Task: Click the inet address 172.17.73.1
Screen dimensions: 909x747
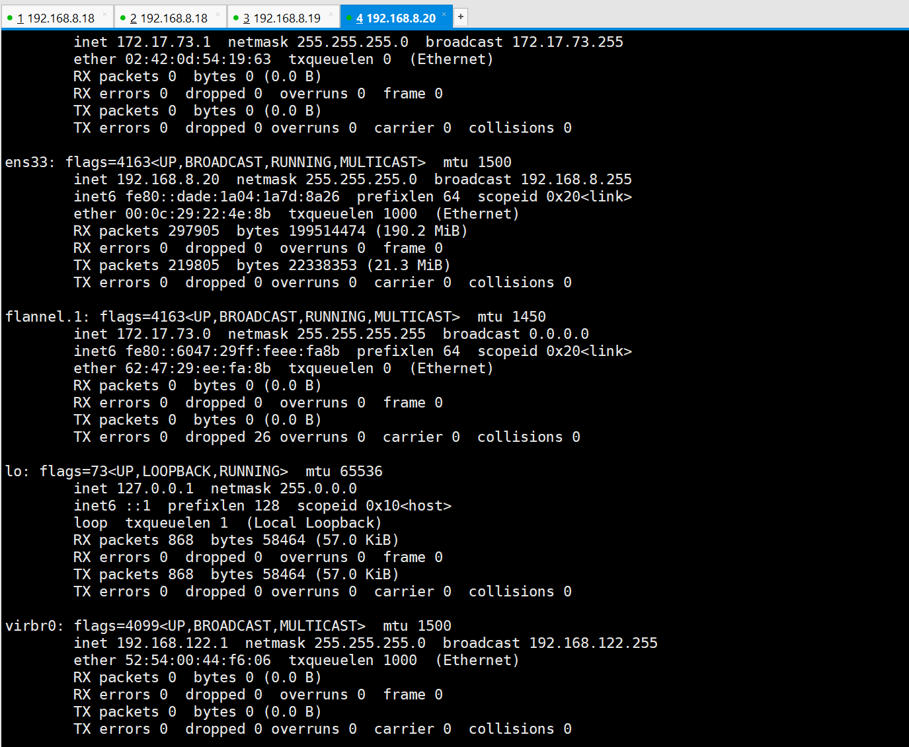Action: tap(164, 42)
